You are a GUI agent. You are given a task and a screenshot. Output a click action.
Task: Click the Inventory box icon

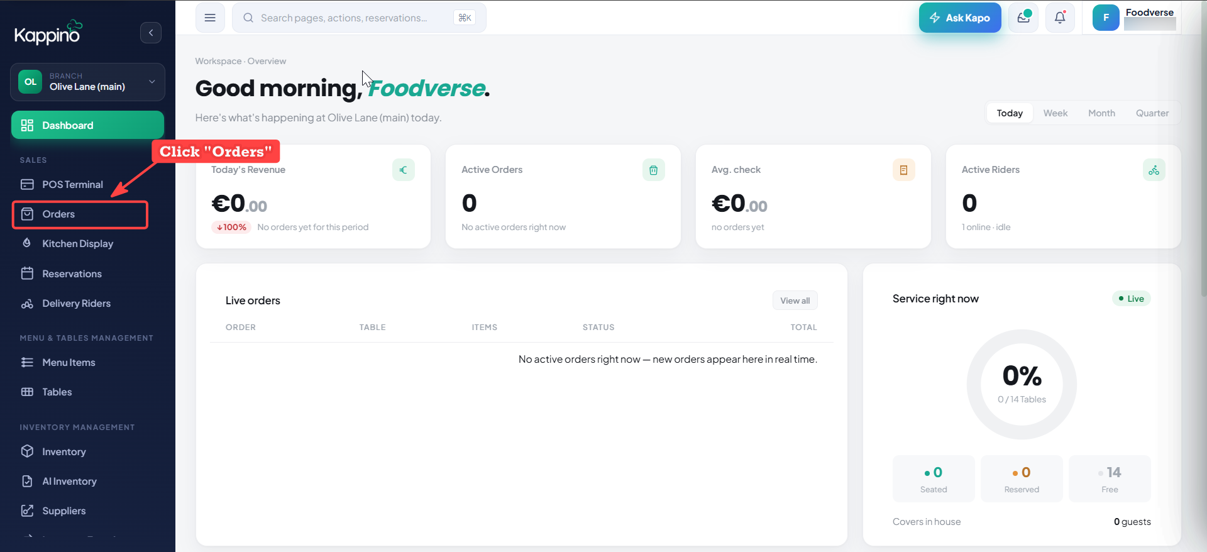[x=27, y=451]
